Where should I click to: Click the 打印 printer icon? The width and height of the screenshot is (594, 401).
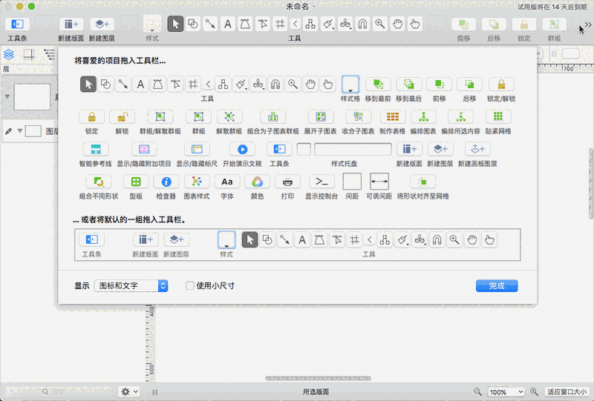point(287,182)
